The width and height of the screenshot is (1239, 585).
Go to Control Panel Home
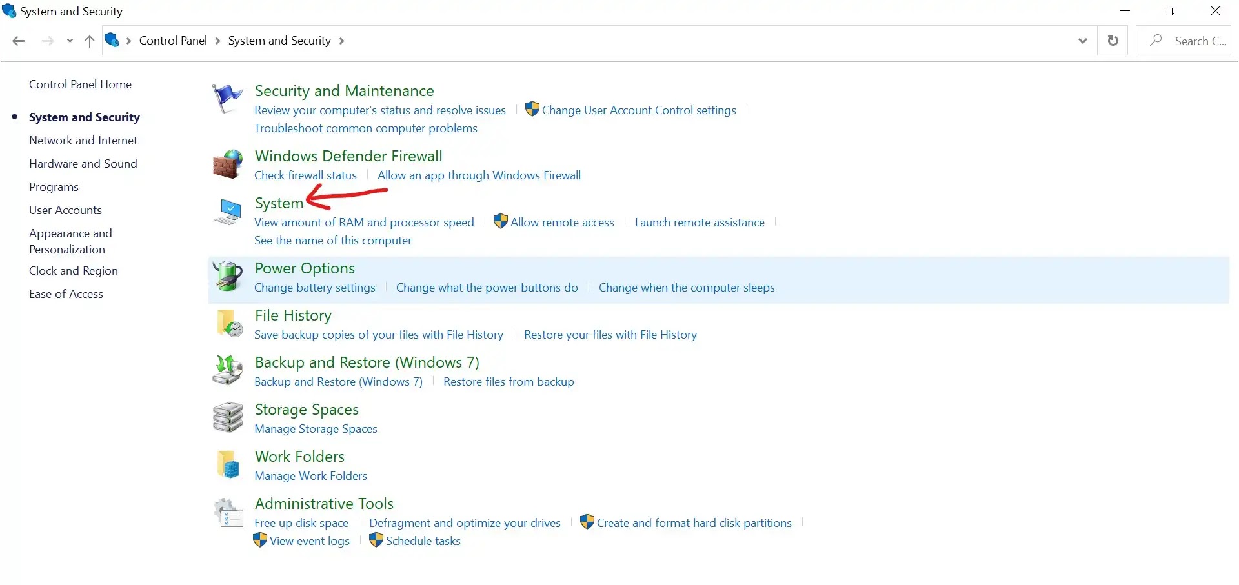pos(80,84)
